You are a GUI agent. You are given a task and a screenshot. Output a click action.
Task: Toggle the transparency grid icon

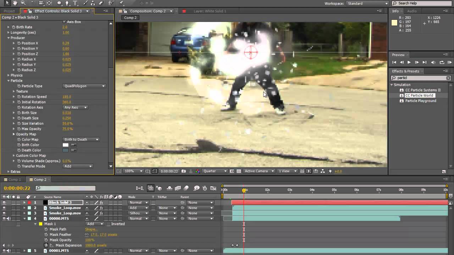point(239,171)
